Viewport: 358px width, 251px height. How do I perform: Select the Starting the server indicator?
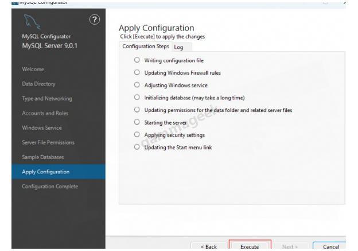click(137, 122)
